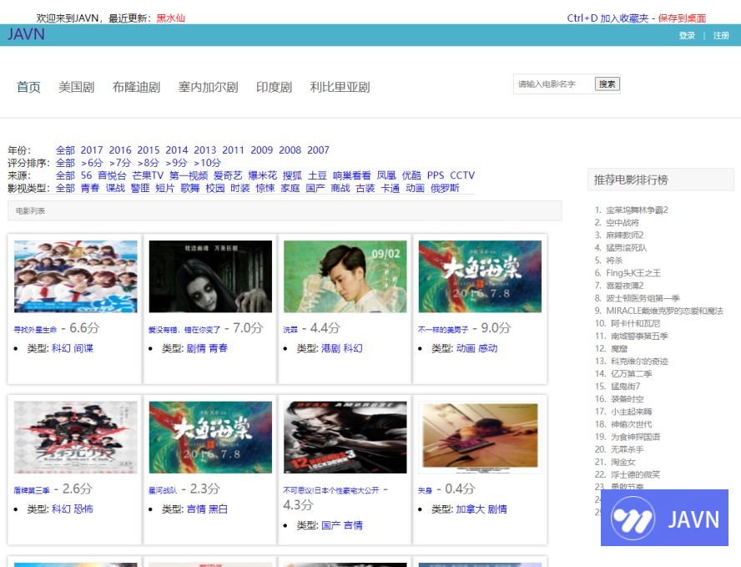Open the 爱没有错，错在你变了 poster thumbnail

pos(210,276)
